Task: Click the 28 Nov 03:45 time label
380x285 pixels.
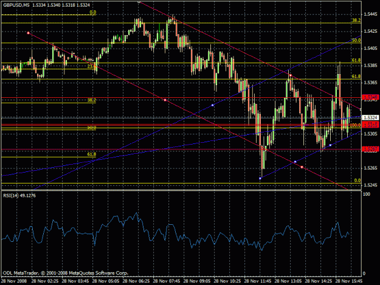Action: [x=75, y=281]
